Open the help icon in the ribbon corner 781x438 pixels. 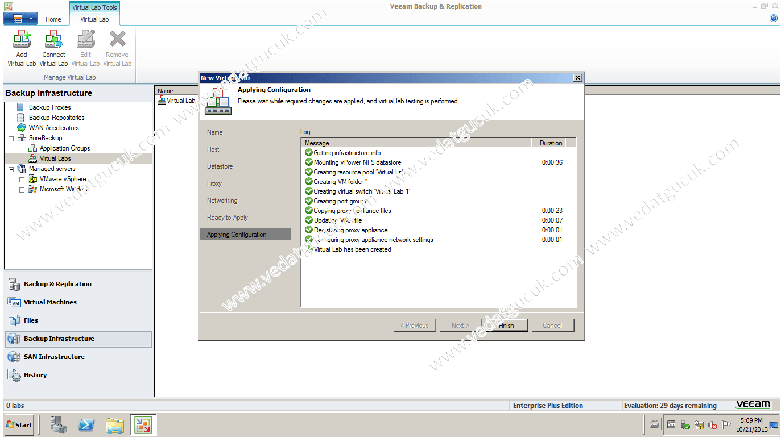click(x=774, y=18)
